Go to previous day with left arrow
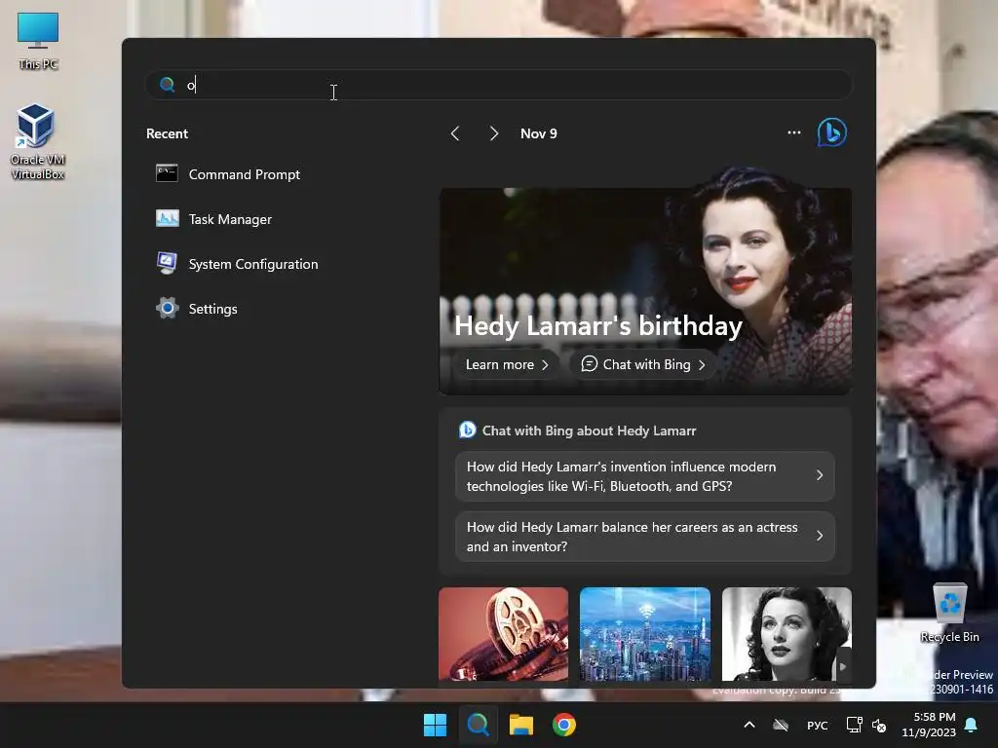The width and height of the screenshot is (998, 748). pyautogui.click(x=454, y=133)
